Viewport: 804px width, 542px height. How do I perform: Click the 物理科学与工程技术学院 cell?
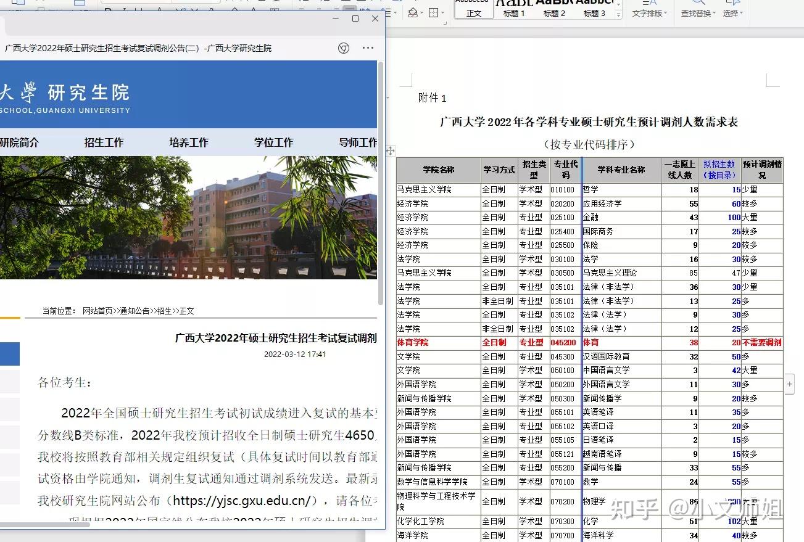point(439,501)
